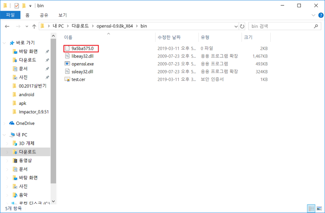The height and width of the screenshot is (213, 325).
Task: Click the test.cer certificate icon
Action: (x=67, y=79)
